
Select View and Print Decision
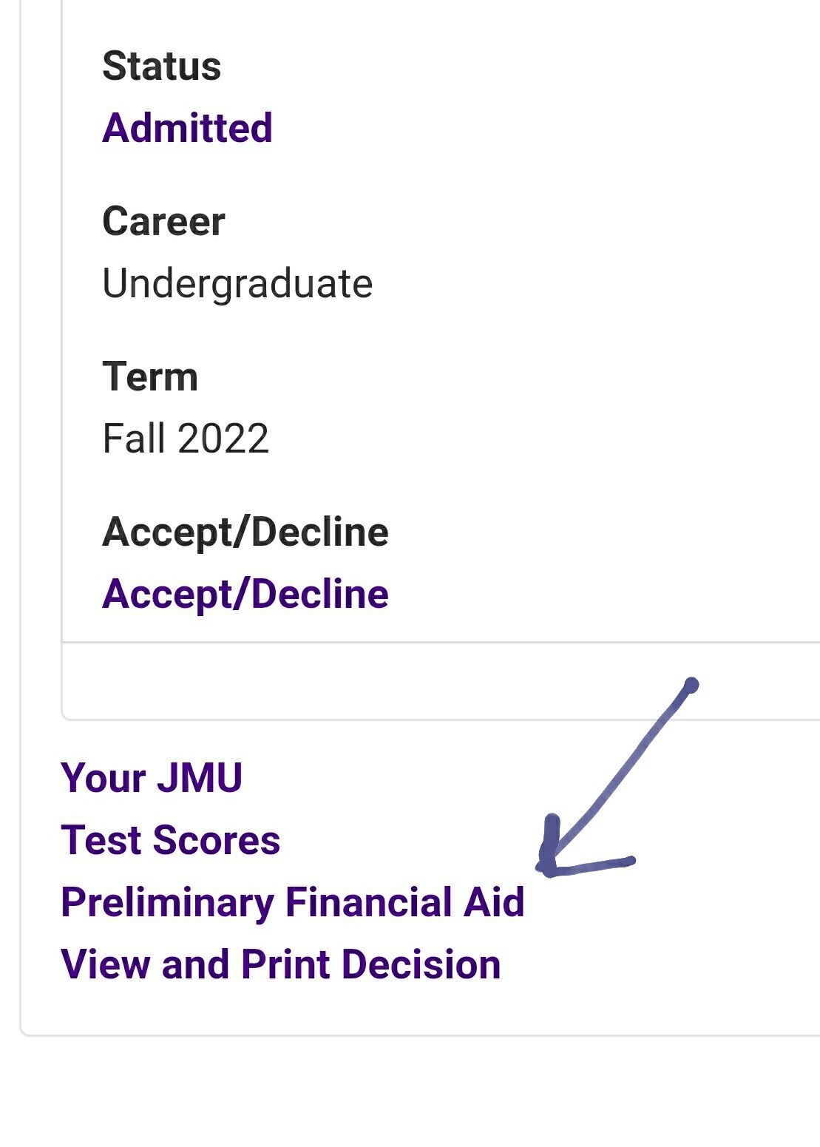click(x=280, y=964)
